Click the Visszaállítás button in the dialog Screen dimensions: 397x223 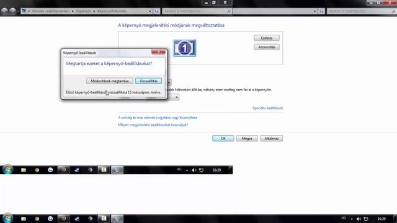click(148, 81)
